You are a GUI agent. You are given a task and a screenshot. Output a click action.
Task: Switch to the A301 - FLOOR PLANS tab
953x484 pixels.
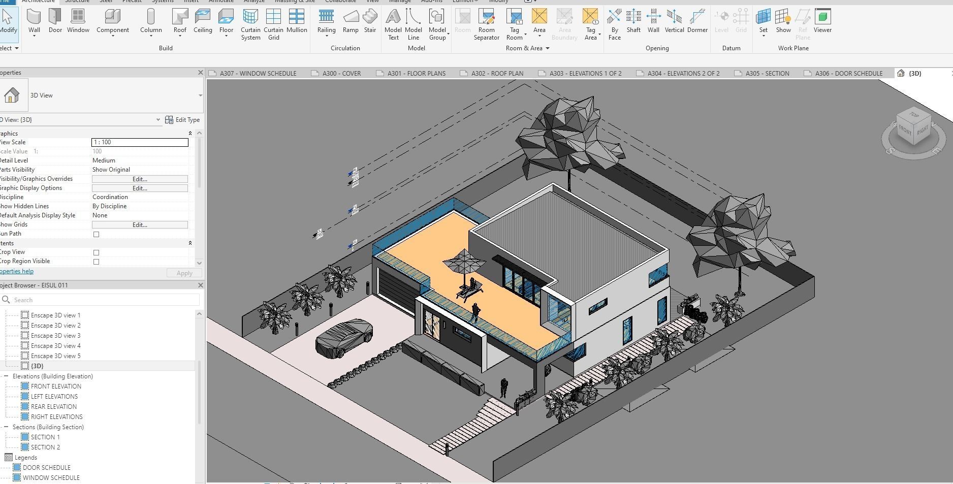[411, 73]
